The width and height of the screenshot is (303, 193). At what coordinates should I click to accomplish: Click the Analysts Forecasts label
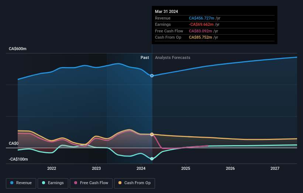(173, 58)
